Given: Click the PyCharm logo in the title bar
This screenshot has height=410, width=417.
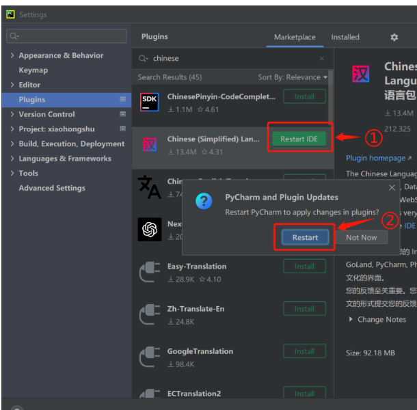Looking at the screenshot, I should pos(10,14).
